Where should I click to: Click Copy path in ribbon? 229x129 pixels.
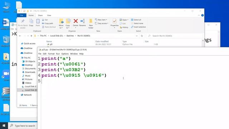click(48, 23)
